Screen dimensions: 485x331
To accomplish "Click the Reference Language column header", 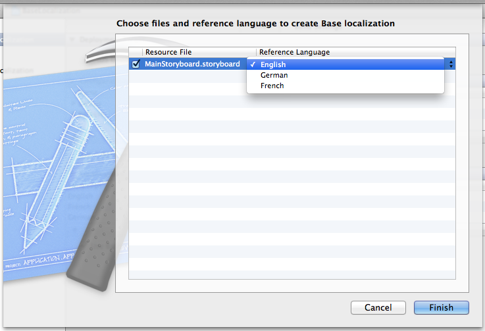I will tap(294, 52).
